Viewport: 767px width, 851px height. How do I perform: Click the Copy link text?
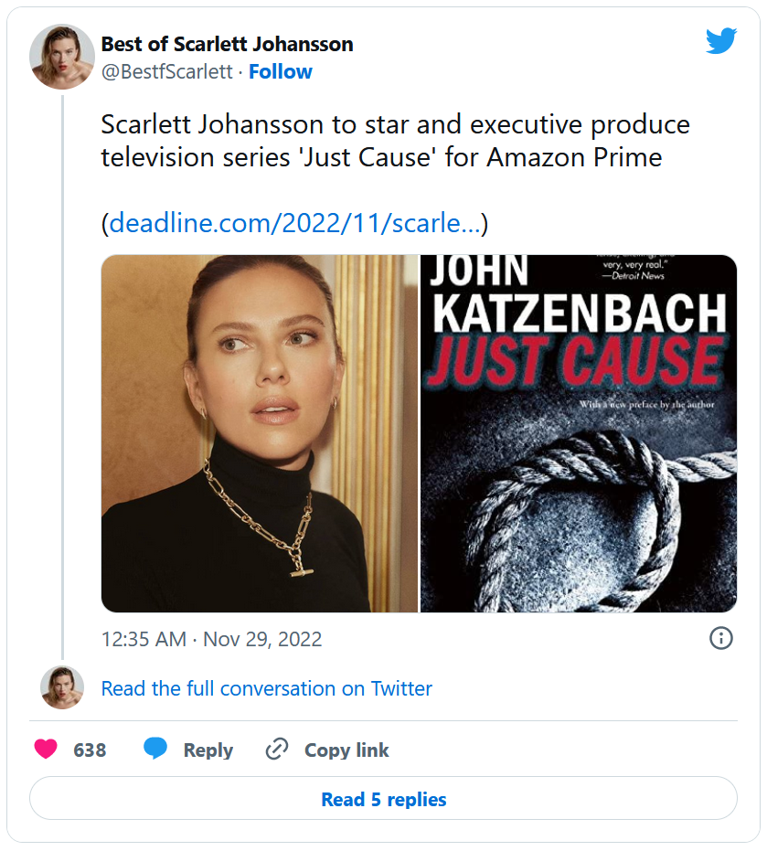346,750
